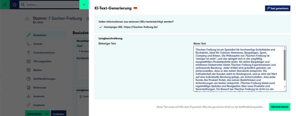
Task: Click the Anatomie hierarchy icon
Action: pyautogui.click(x=29, y=96)
